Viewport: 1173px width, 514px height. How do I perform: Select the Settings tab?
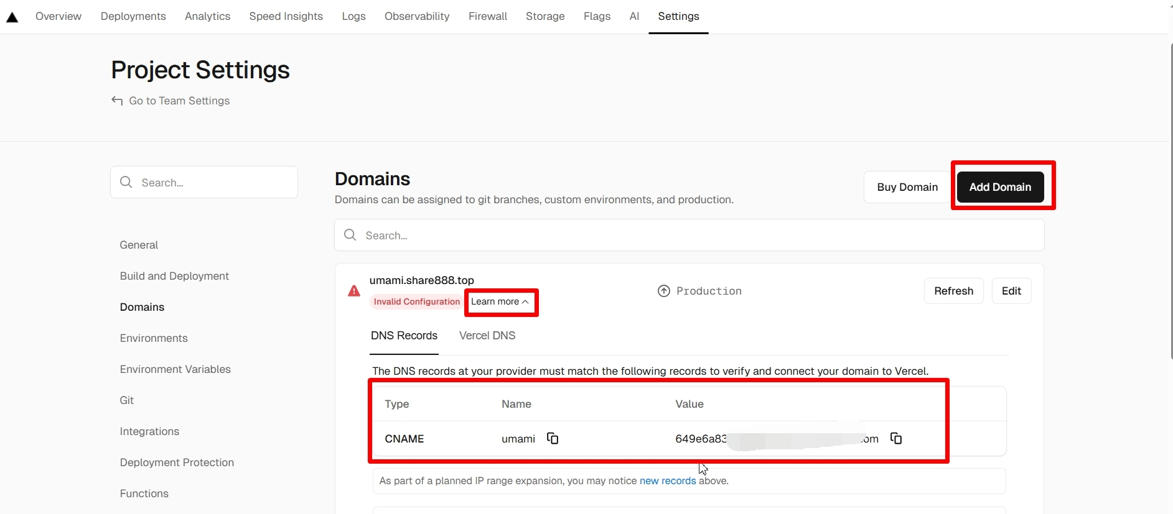click(x=678, y=16)
